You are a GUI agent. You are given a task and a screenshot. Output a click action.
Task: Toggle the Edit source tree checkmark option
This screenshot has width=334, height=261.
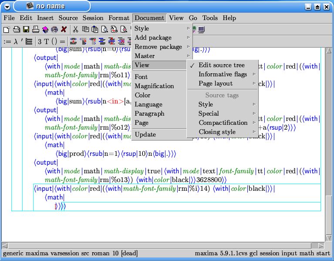222,65
